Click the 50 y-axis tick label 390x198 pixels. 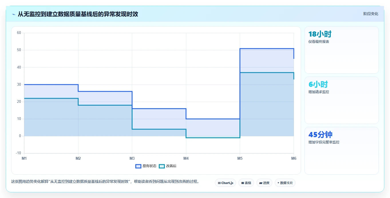[x=19, y=50]
